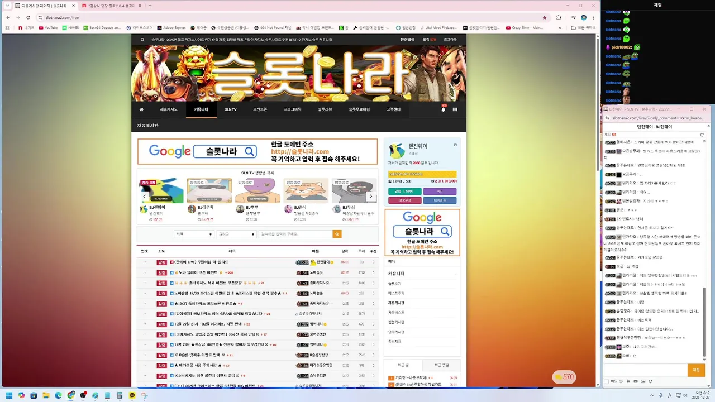Click the top Google 슬롯나라 domain banner
The image size is (715, 402).
(x=258, y=151)
